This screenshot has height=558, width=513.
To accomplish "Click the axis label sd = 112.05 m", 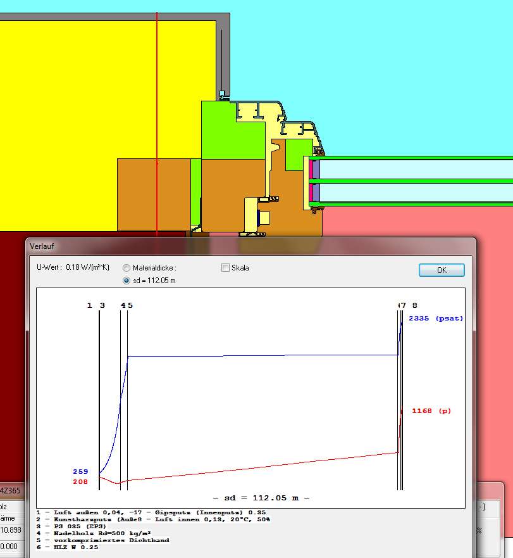I will pyautogui.click(x=261, y=498).
